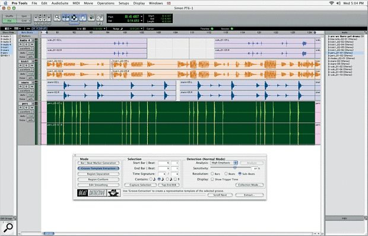This screenshot has height=236, width=368.
Task: Select the Trimmer tool
Action: 66,18
